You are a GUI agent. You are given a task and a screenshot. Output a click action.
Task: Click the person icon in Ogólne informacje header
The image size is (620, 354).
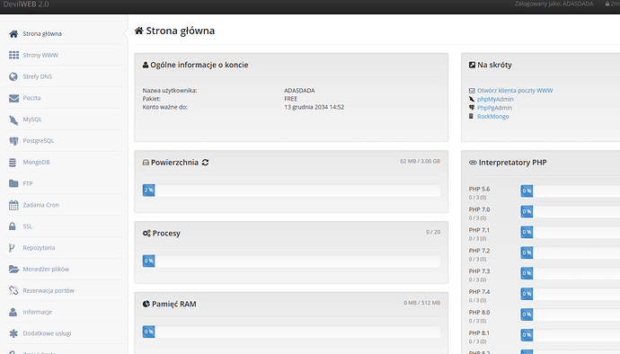(x=146, y=65)
